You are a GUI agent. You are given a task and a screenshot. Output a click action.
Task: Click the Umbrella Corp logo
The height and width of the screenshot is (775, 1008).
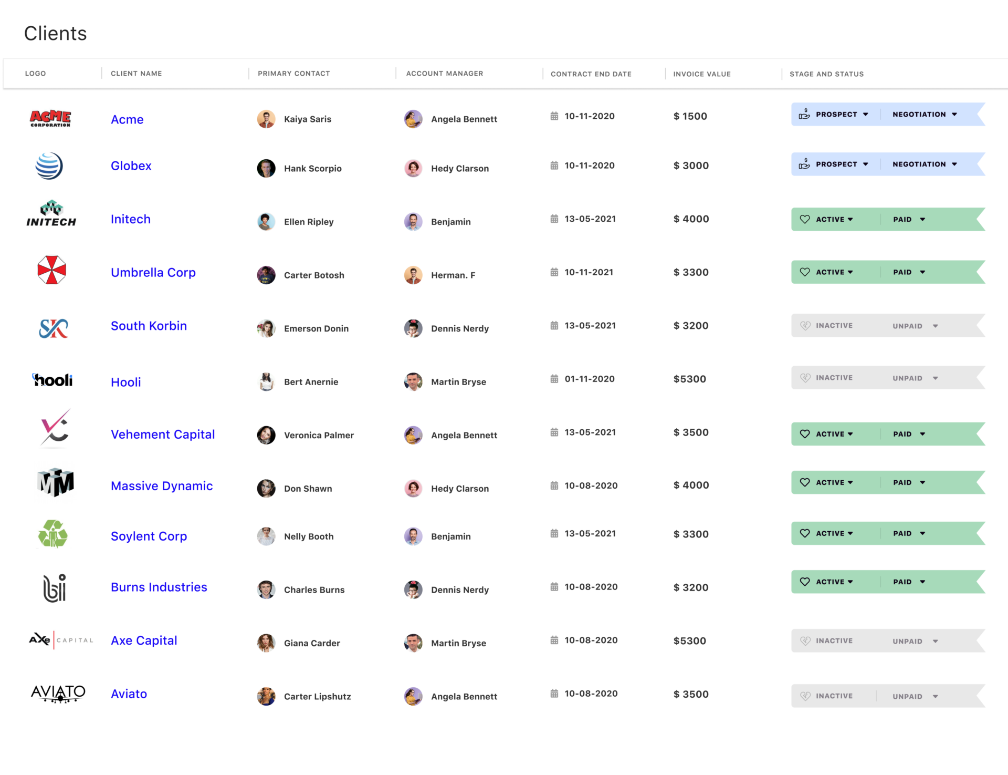(52, 271)
